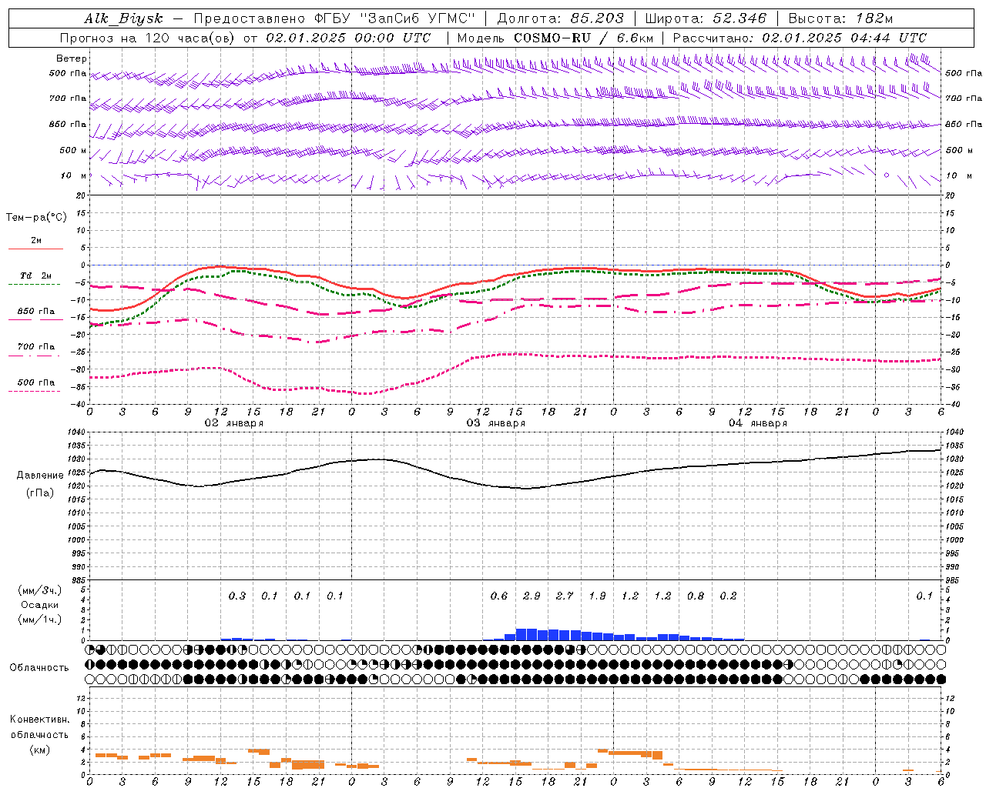986x788 pixels.
Task: Click the Давление chart label
Action: coord(40,476)
